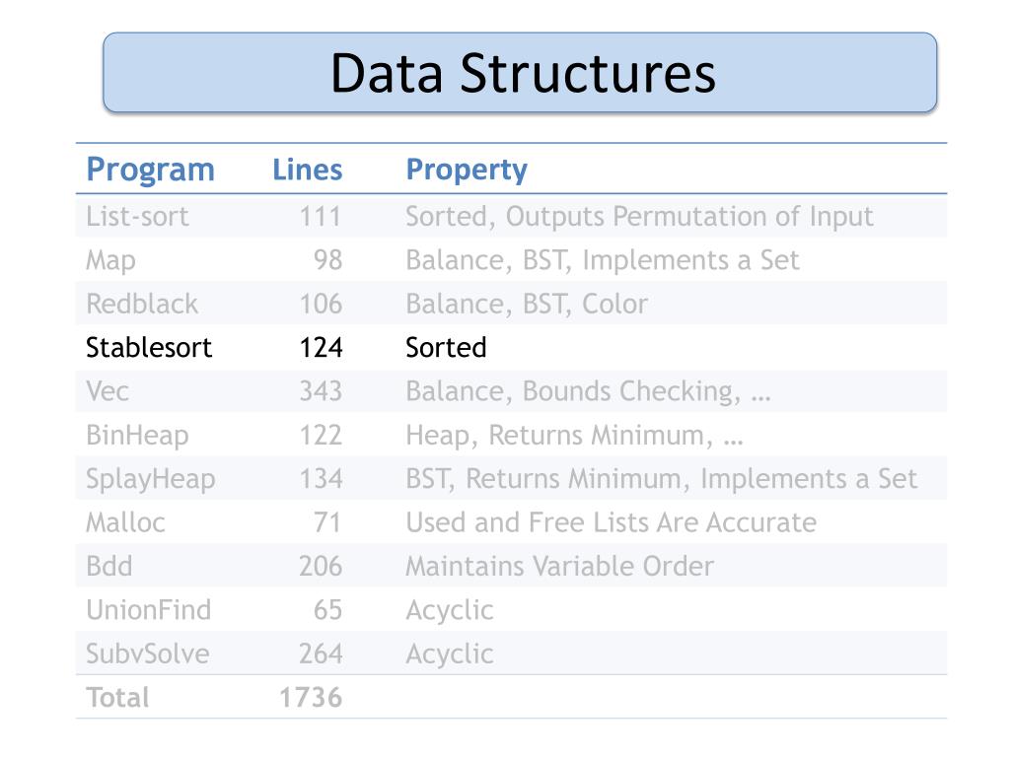The width and height of the screenshot is (1010, 757).
Task: Select the Redblack program entry
Action: point(142,304)
